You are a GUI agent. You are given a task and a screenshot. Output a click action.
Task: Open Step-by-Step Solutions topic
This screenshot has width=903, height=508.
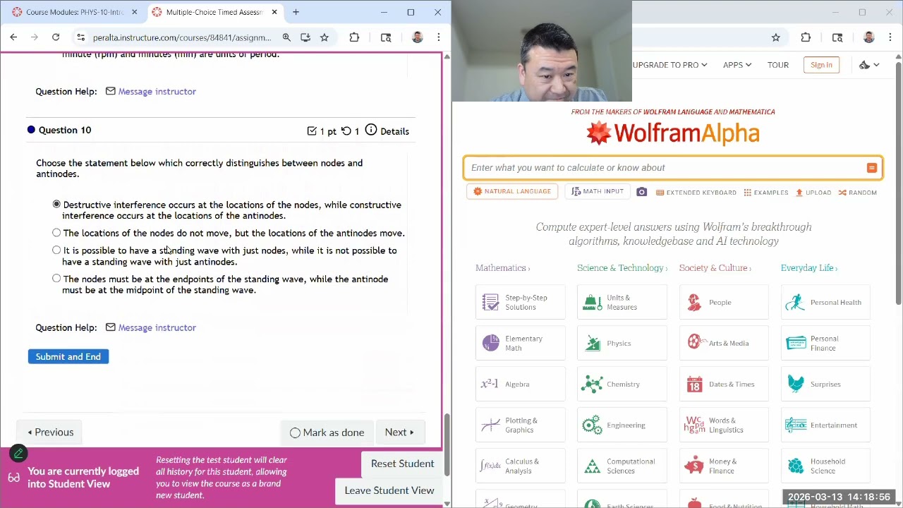click(520, 302)
